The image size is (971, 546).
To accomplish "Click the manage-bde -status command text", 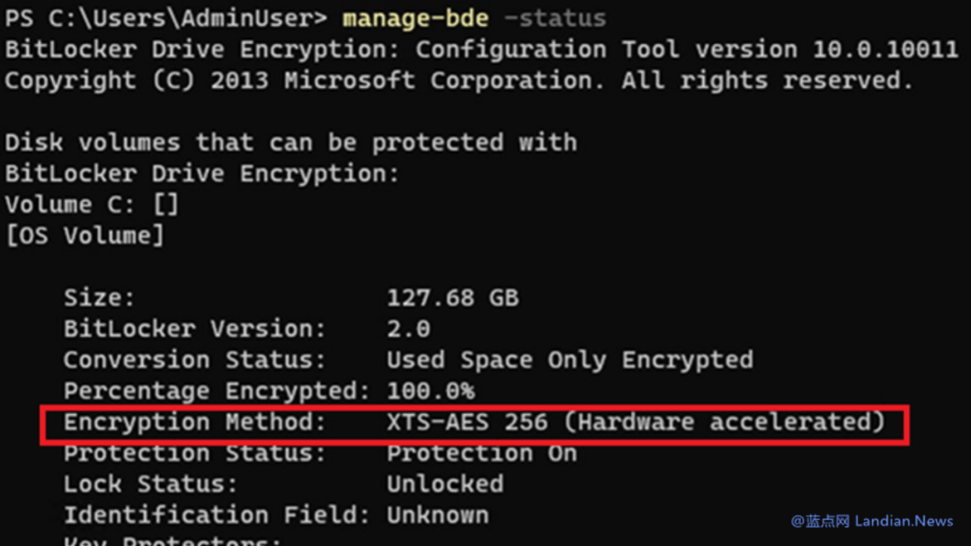I will click(x=474, y=18).
